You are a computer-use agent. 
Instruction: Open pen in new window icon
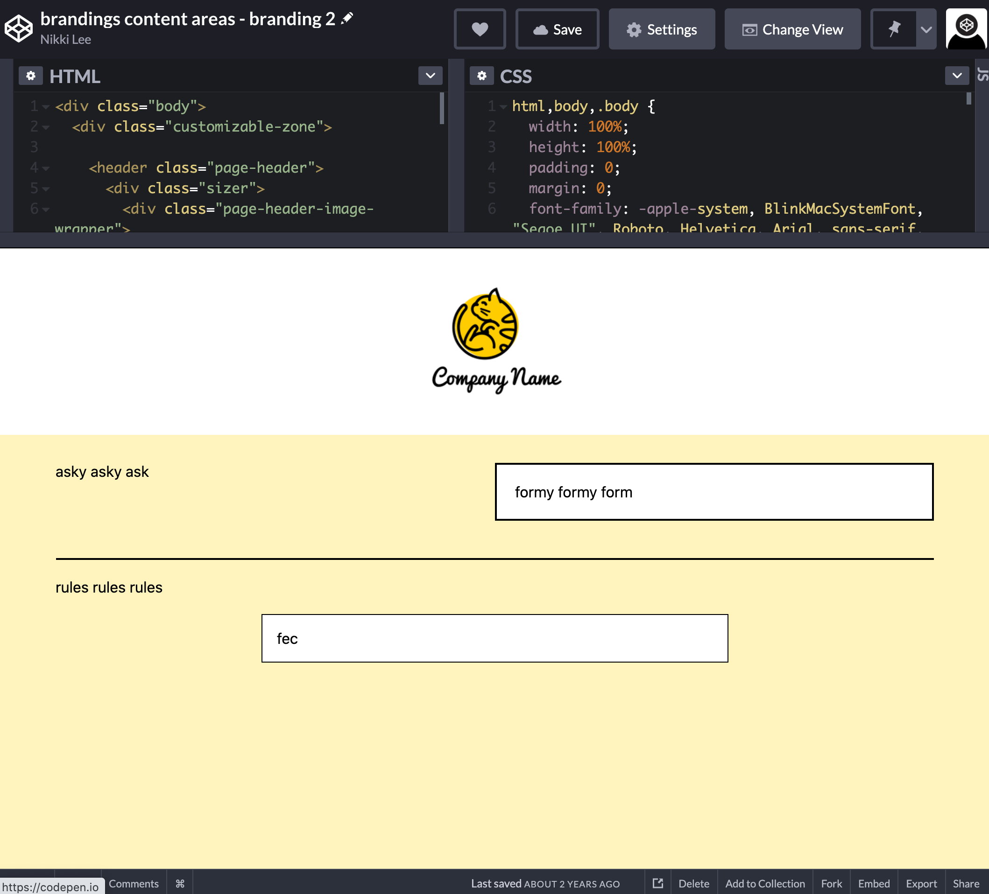pos(657,883)
